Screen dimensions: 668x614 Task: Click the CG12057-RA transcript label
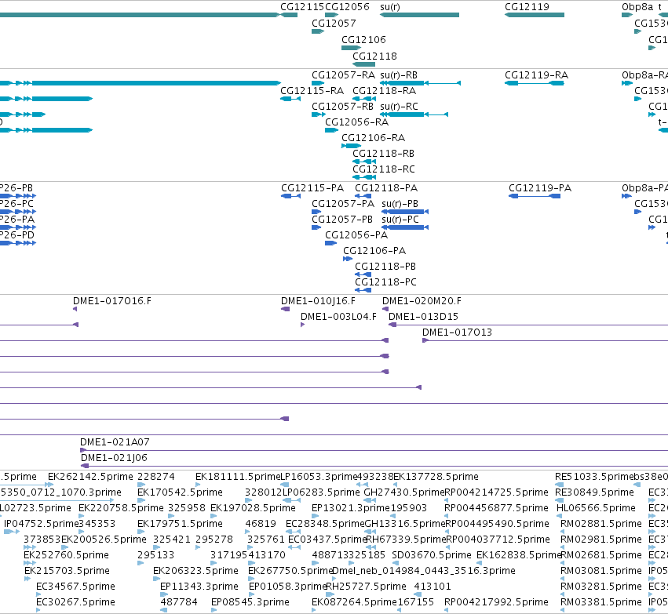(343, 75)
